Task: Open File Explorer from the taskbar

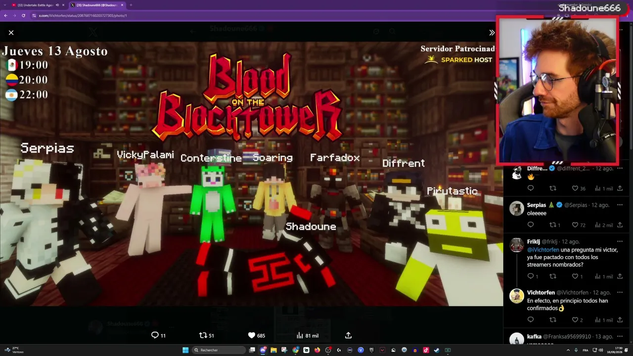Action: pyautogui.click(x=273, y=350)
